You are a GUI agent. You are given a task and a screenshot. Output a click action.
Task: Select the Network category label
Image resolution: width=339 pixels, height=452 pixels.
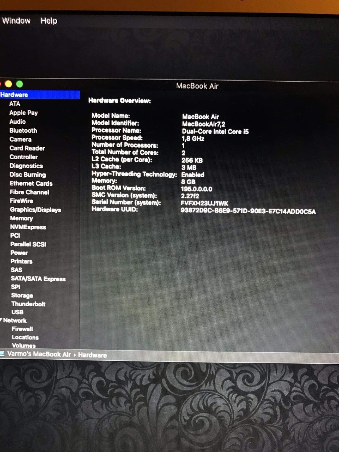pyautogui.click(x=15, y=321)
